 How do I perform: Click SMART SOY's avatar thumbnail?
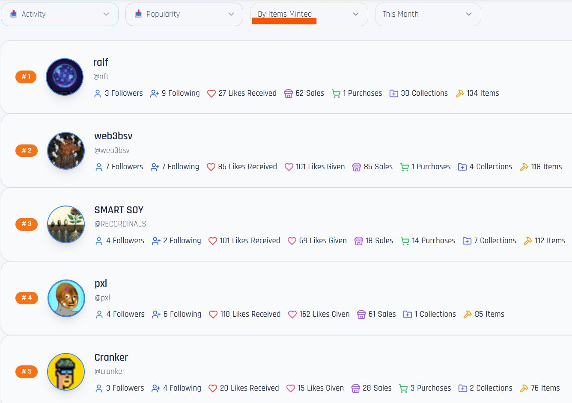pos(66,224)
